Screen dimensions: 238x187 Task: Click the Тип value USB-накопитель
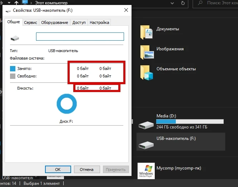tap(63, 51)
